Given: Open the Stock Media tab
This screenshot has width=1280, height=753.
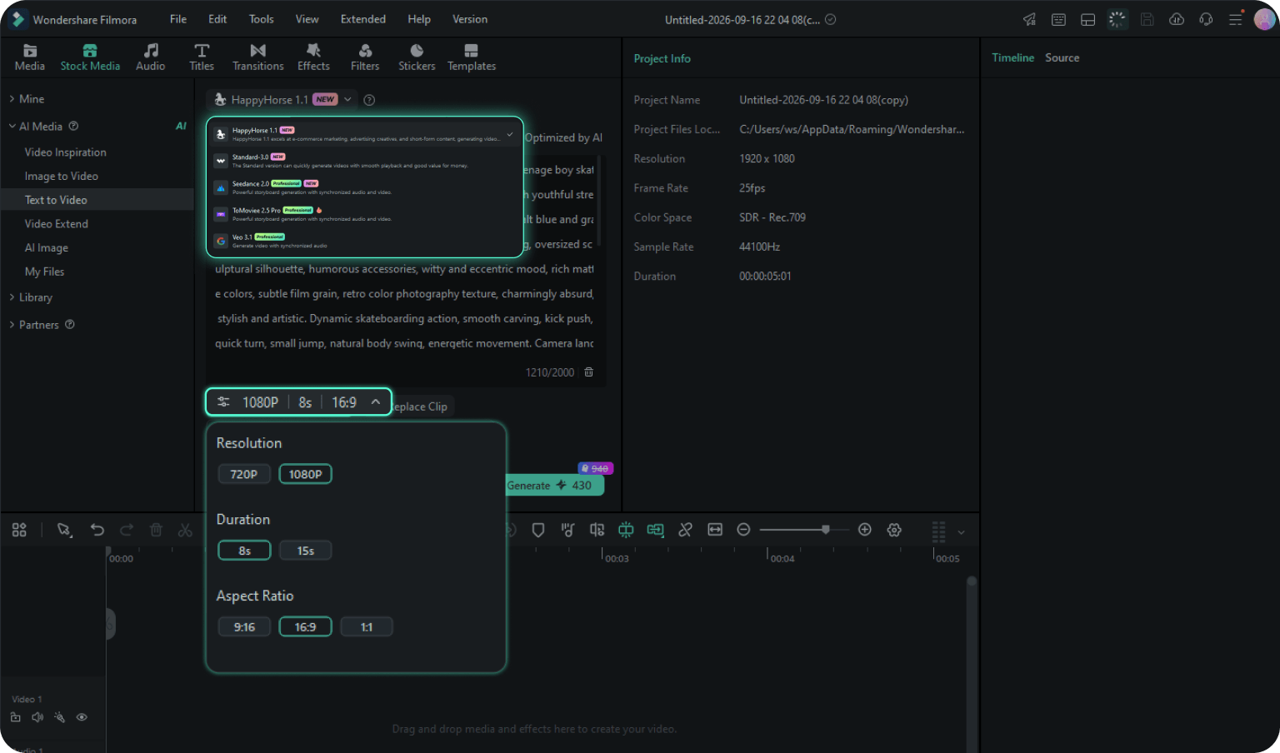Looking at the screenshot, I should 90,57.
